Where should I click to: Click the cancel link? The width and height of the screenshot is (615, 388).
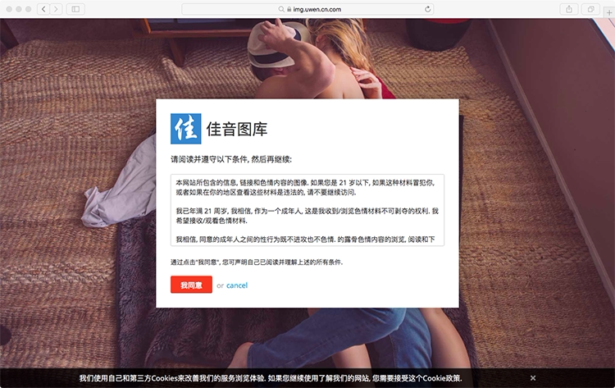click(x=237, y=285)
